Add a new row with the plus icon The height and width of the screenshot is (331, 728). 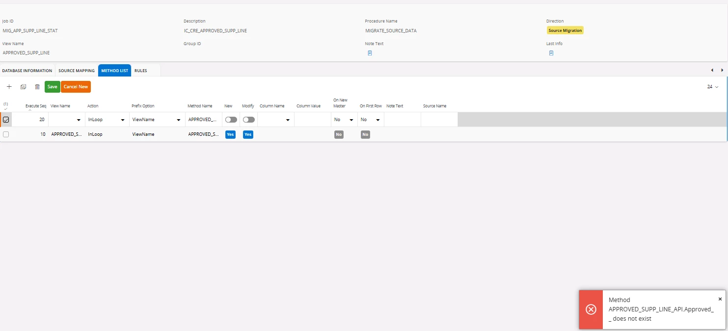point(9,87)
